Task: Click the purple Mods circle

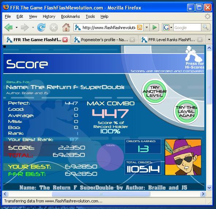Action: tap(110, 157)
